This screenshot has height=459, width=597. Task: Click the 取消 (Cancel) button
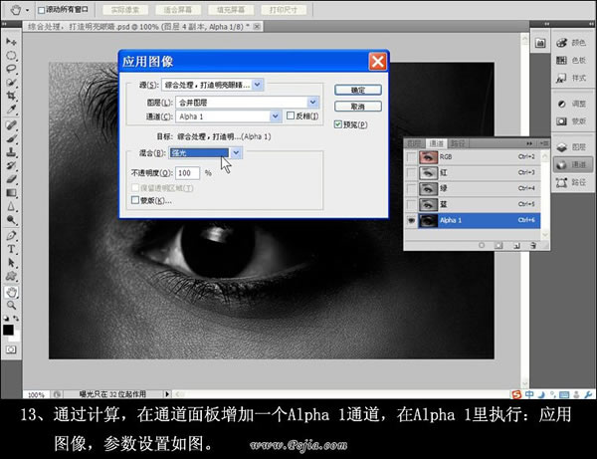pos(358,107)
